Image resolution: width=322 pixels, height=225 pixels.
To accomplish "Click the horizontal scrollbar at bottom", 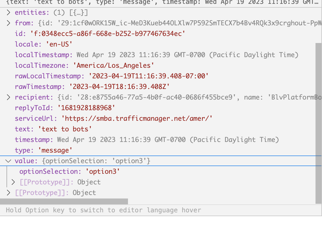I will (x=63, y=201).
